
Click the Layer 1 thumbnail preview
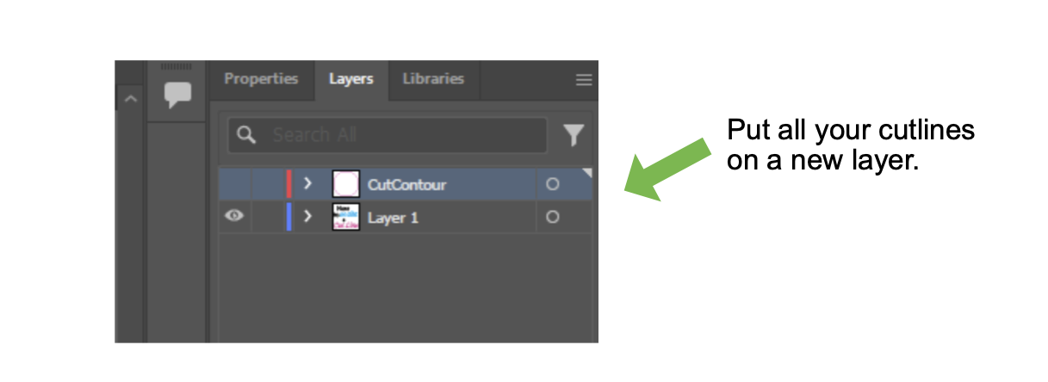pyautogui.click(x=345, y=218)
